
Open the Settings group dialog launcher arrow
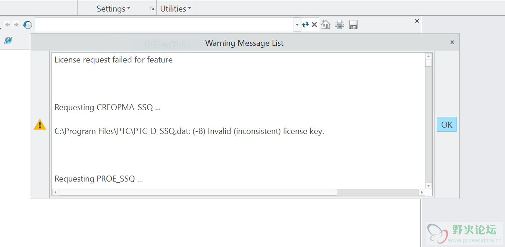[x=152, y=9]
